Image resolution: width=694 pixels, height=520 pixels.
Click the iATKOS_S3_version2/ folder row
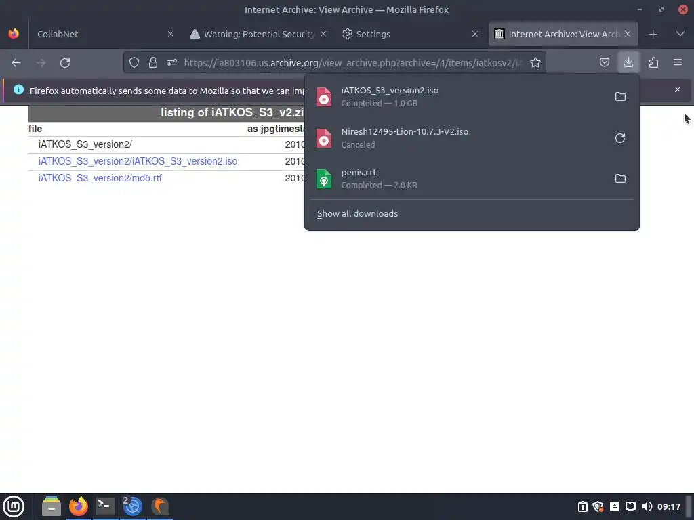[85, 145]
